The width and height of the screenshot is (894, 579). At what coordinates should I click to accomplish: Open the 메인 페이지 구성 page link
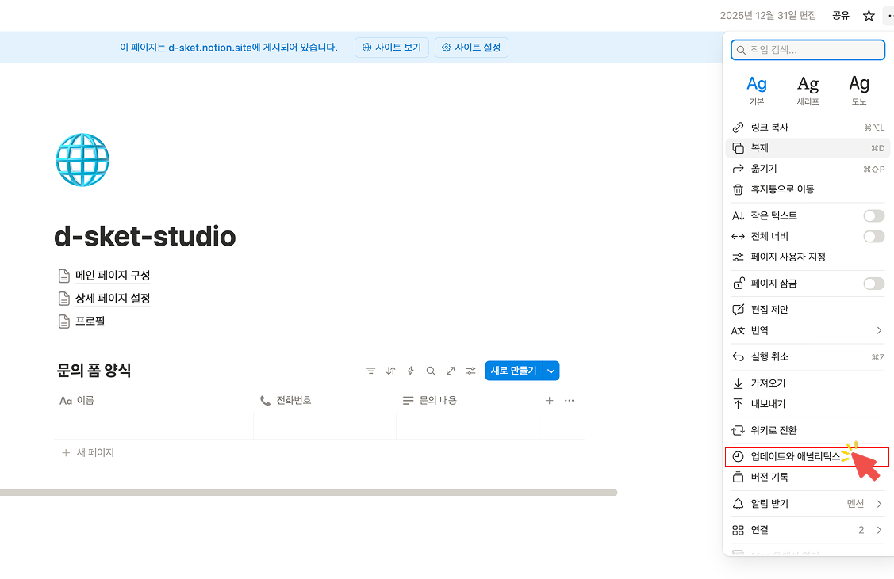tap(112, 276)
